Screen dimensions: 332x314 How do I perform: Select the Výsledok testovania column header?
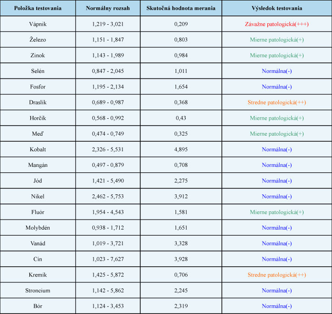pos(277,8)
